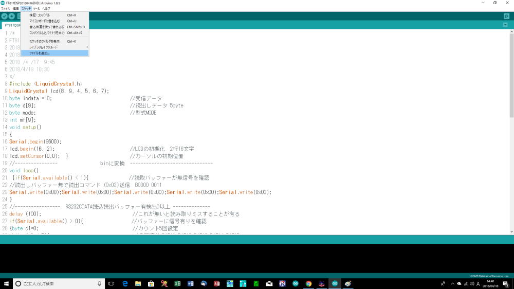Open the Paint palette taskbar icon
The width and height of the screenshot is (514, 289).
click(x=348, y=284)
